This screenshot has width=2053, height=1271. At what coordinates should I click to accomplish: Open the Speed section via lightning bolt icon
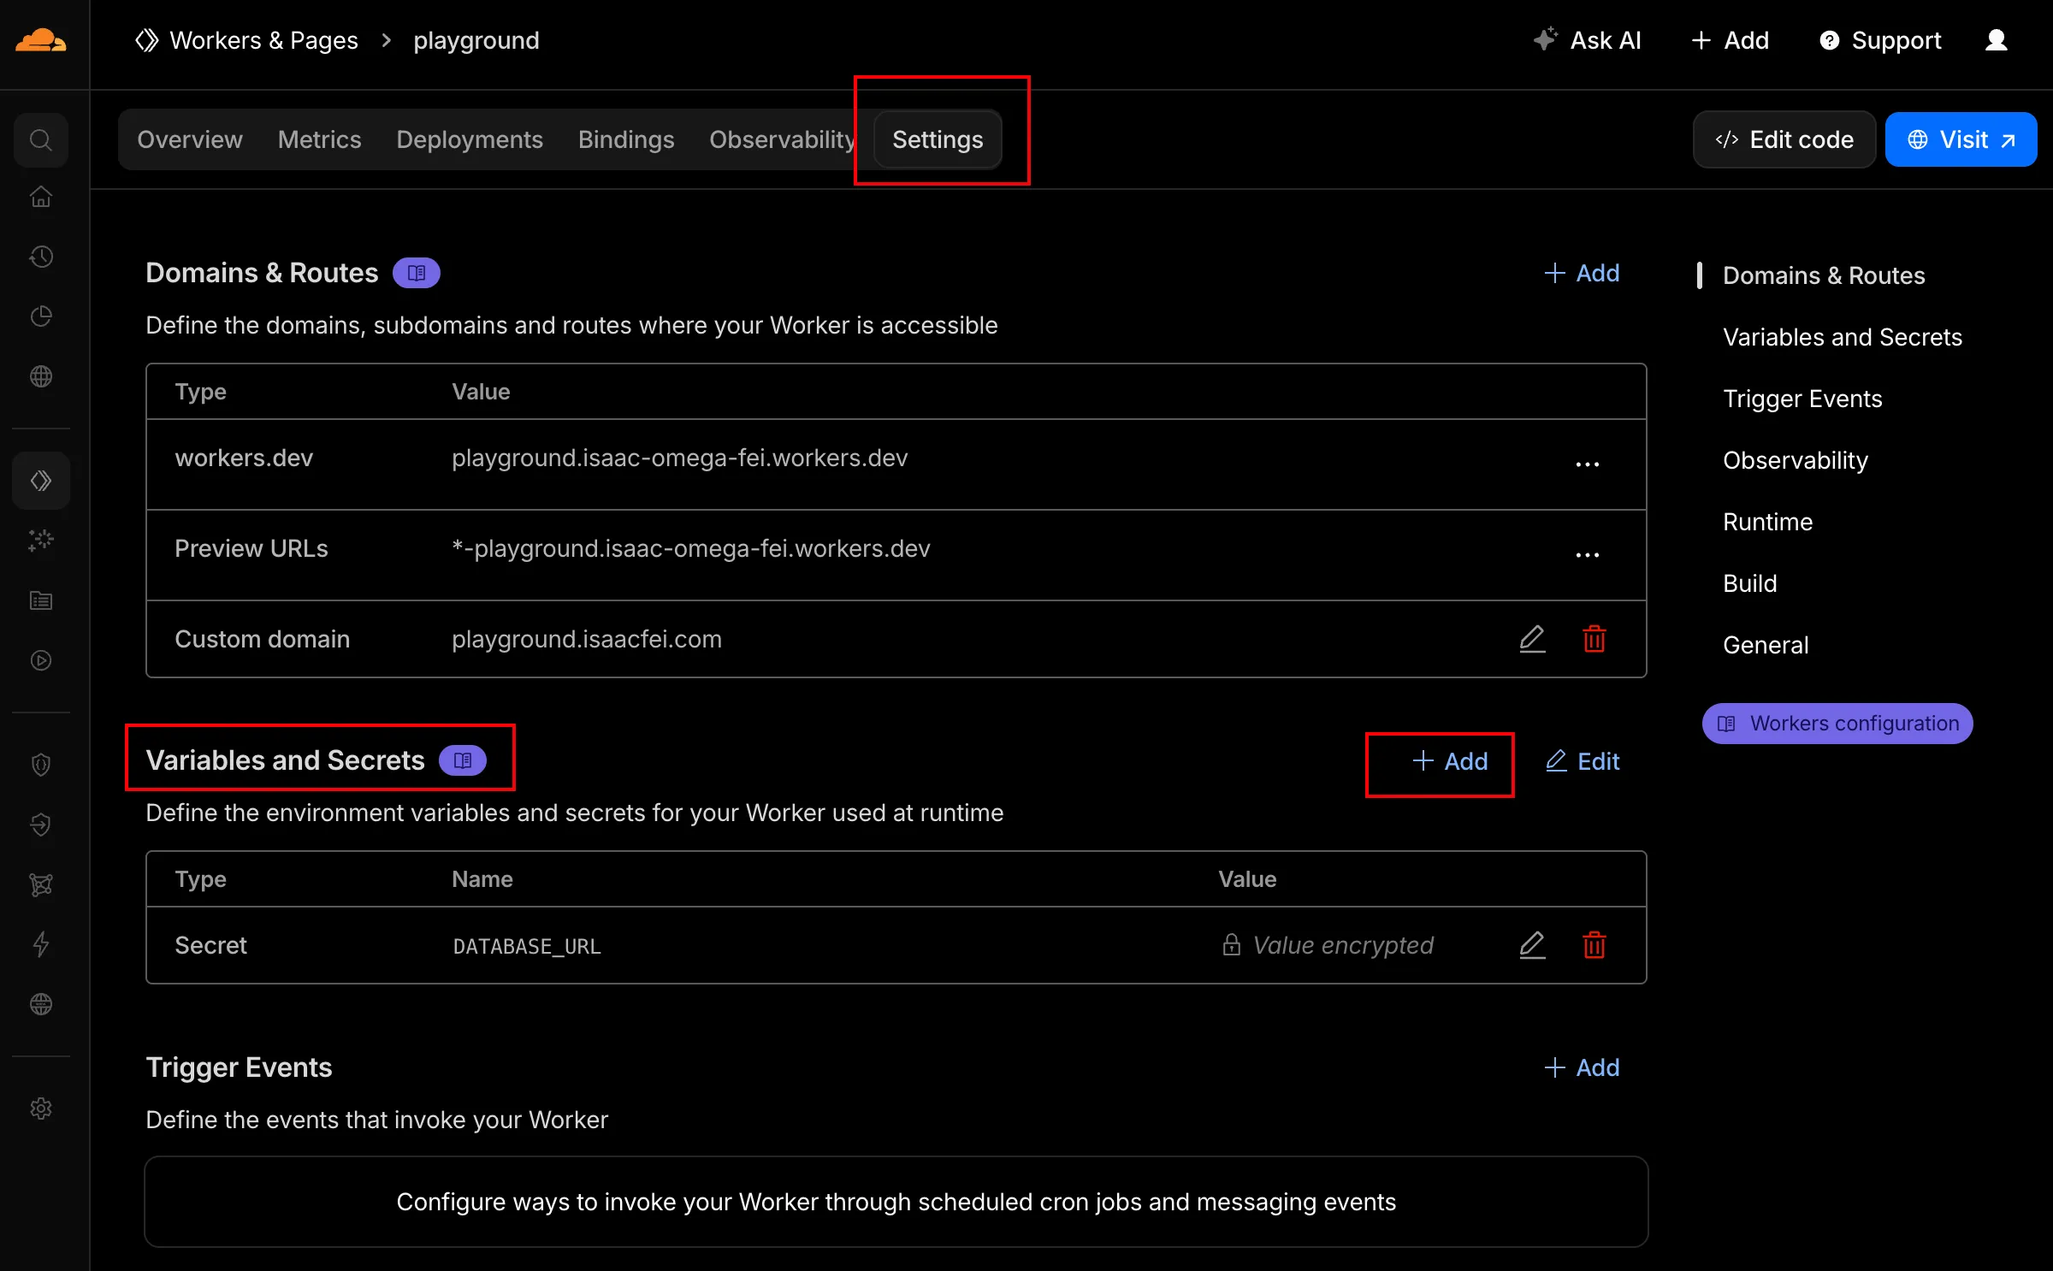pos(41,944)
